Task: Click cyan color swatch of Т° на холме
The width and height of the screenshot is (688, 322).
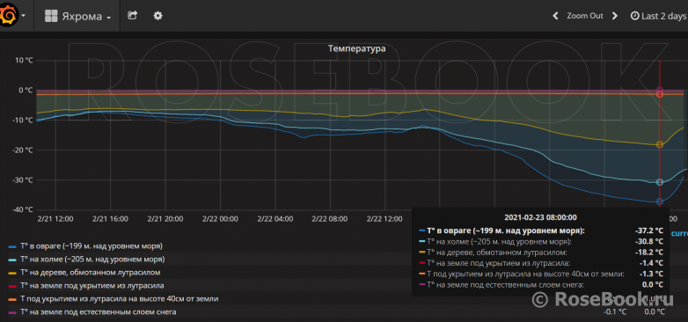Action: pyautogui.click(x=12, y=260)
